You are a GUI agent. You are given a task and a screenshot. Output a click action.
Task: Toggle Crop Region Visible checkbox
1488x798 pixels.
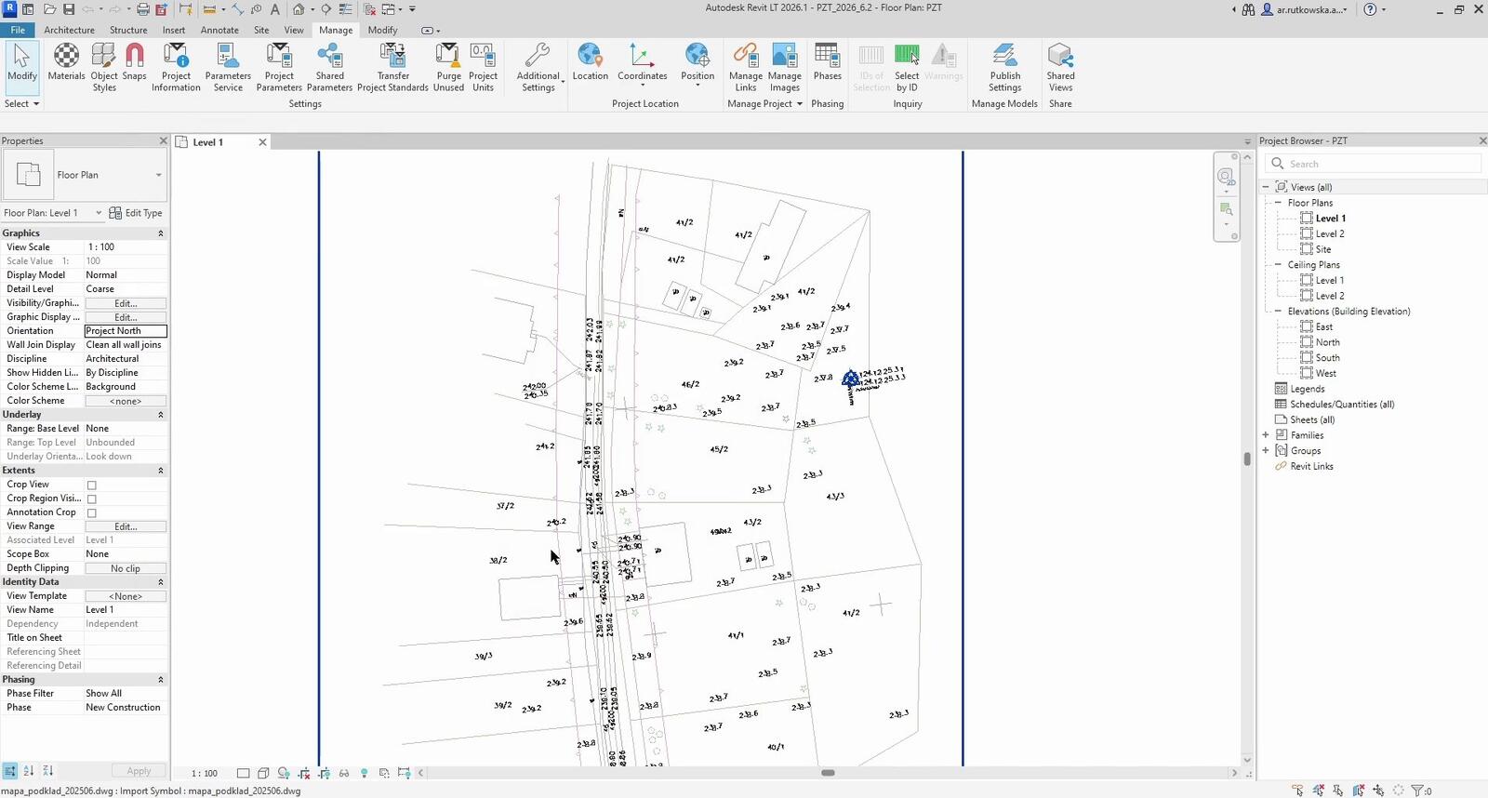pos(92,499)
